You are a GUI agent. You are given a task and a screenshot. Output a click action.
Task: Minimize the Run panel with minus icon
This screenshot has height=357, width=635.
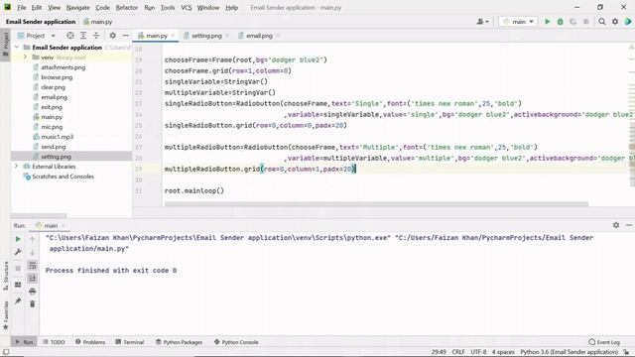[x=629, y=225]
